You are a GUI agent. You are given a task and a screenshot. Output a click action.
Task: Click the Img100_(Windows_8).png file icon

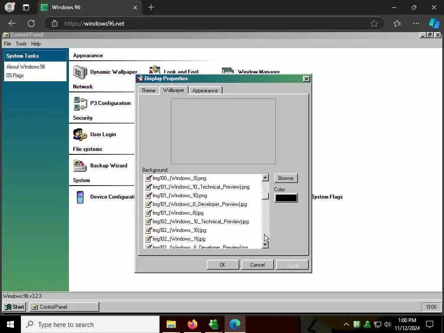click(x=148, y=178)
